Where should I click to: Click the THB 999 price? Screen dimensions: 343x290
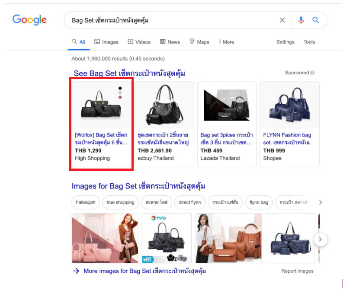coord(274,150)
